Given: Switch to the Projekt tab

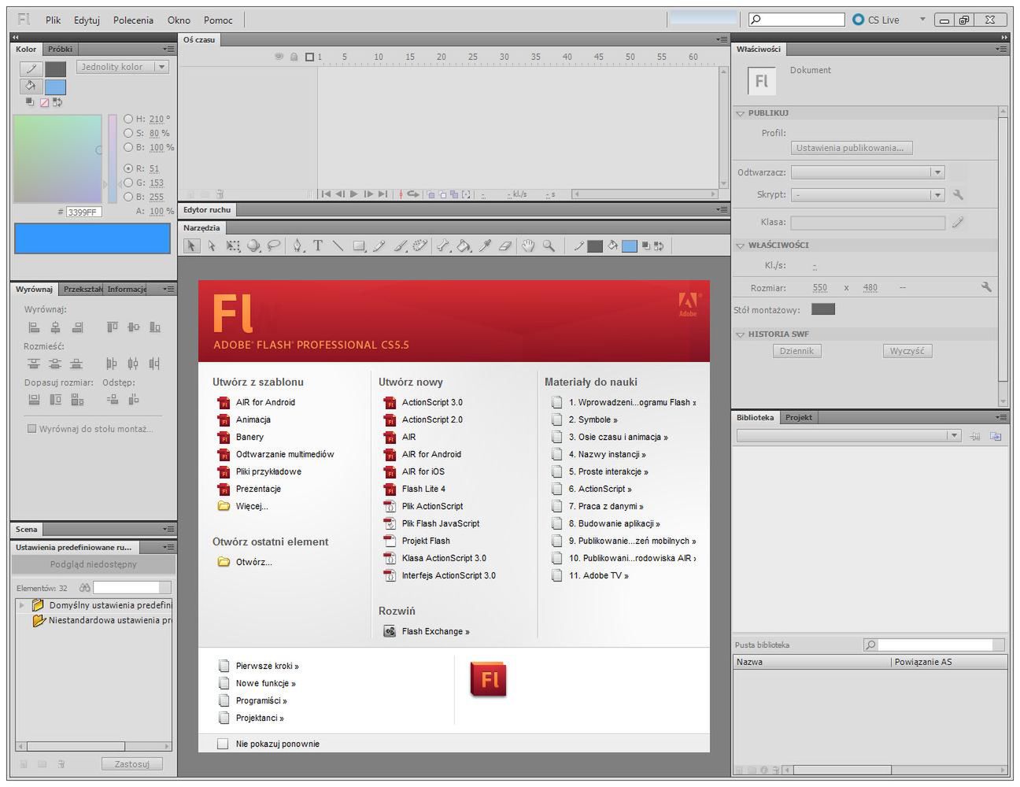Looking at the screenshot, I should point(798,417).
